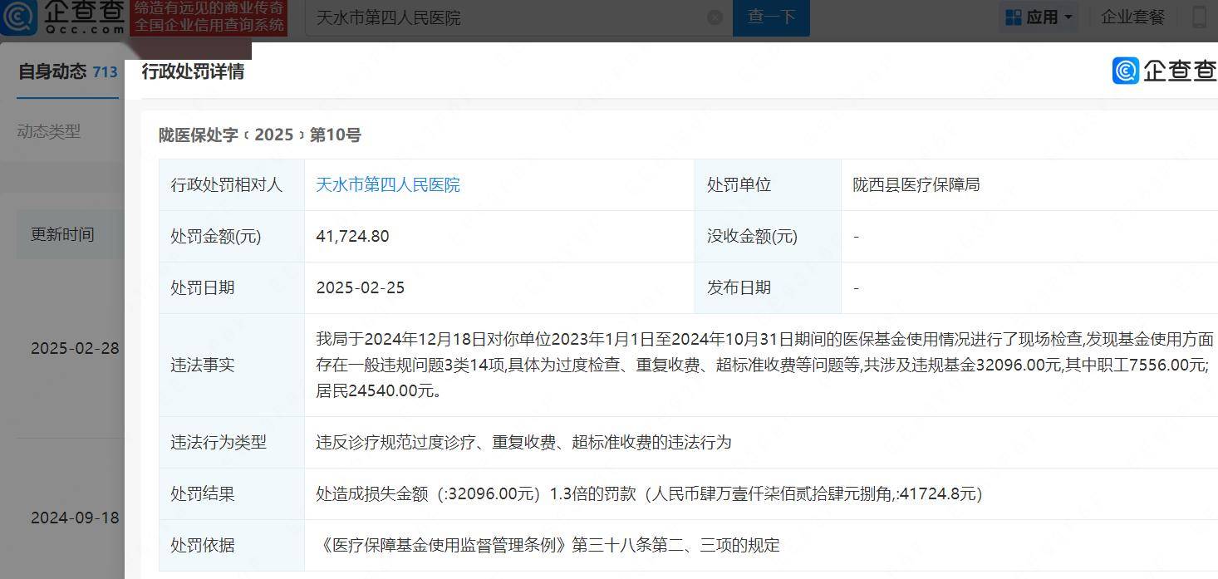Click the red slogan banner next to the logo
The width and height of the screenshot is (1218, 579).
tap(209, 17)
